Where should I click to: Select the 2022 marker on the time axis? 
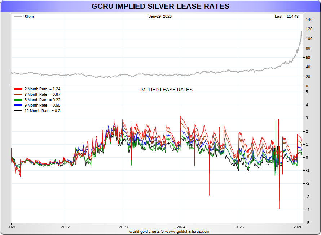point(65,227)
